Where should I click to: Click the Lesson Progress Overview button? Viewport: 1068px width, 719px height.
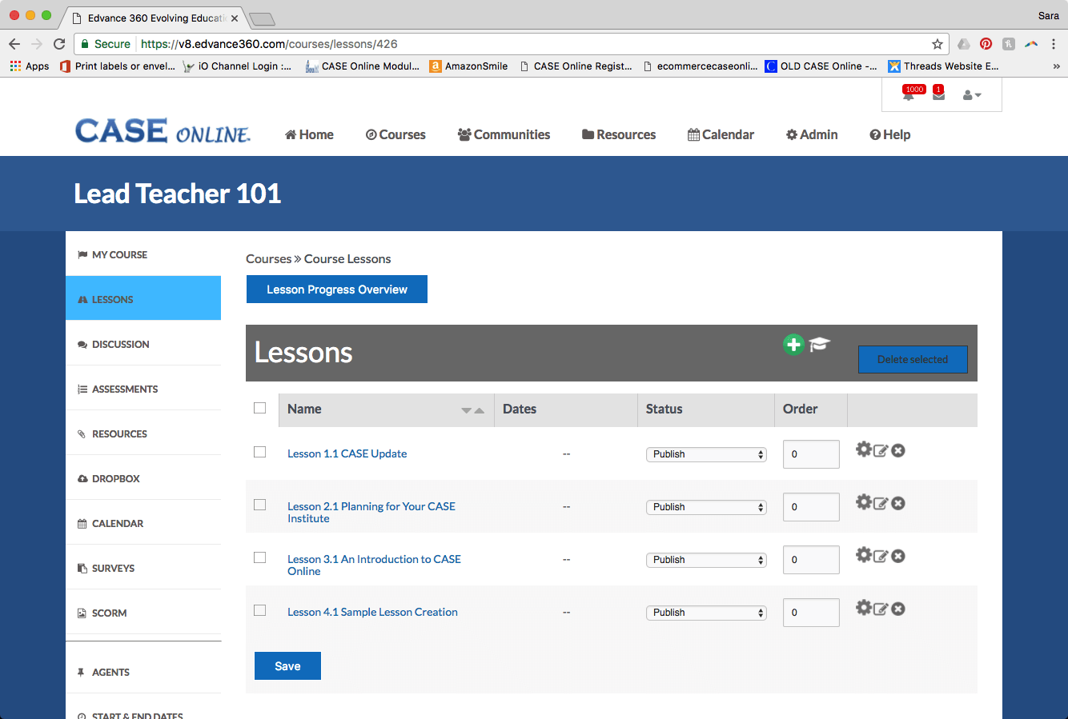point(336,290)
